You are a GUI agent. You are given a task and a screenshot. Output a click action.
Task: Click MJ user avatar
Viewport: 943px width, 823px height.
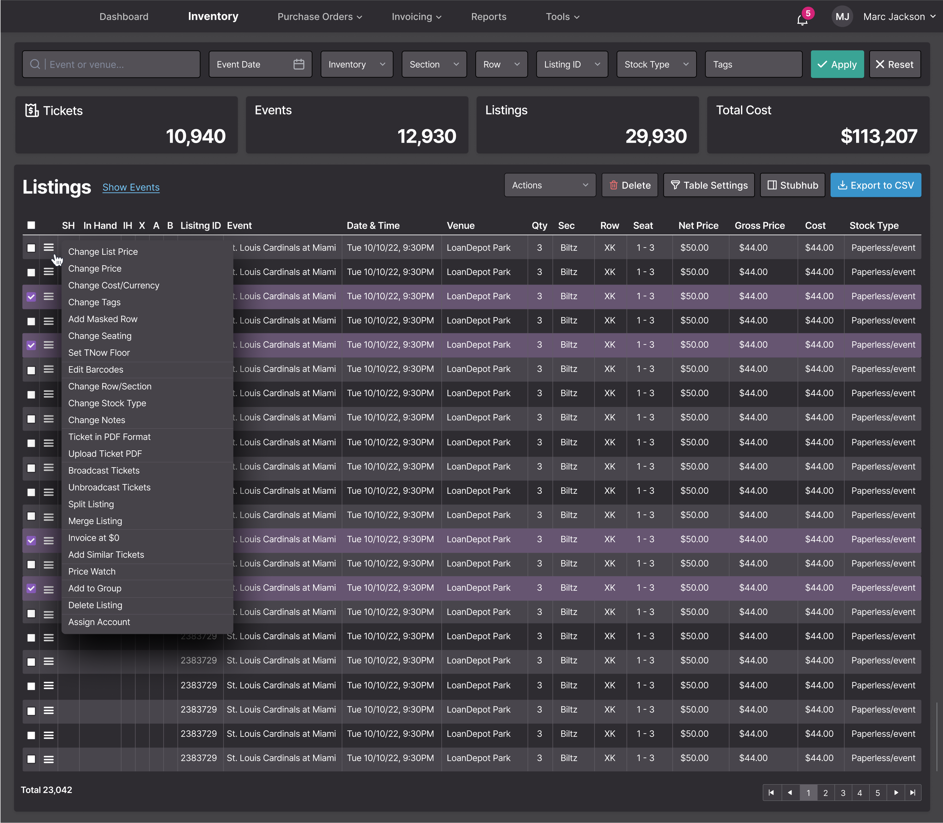click(842, 17)
